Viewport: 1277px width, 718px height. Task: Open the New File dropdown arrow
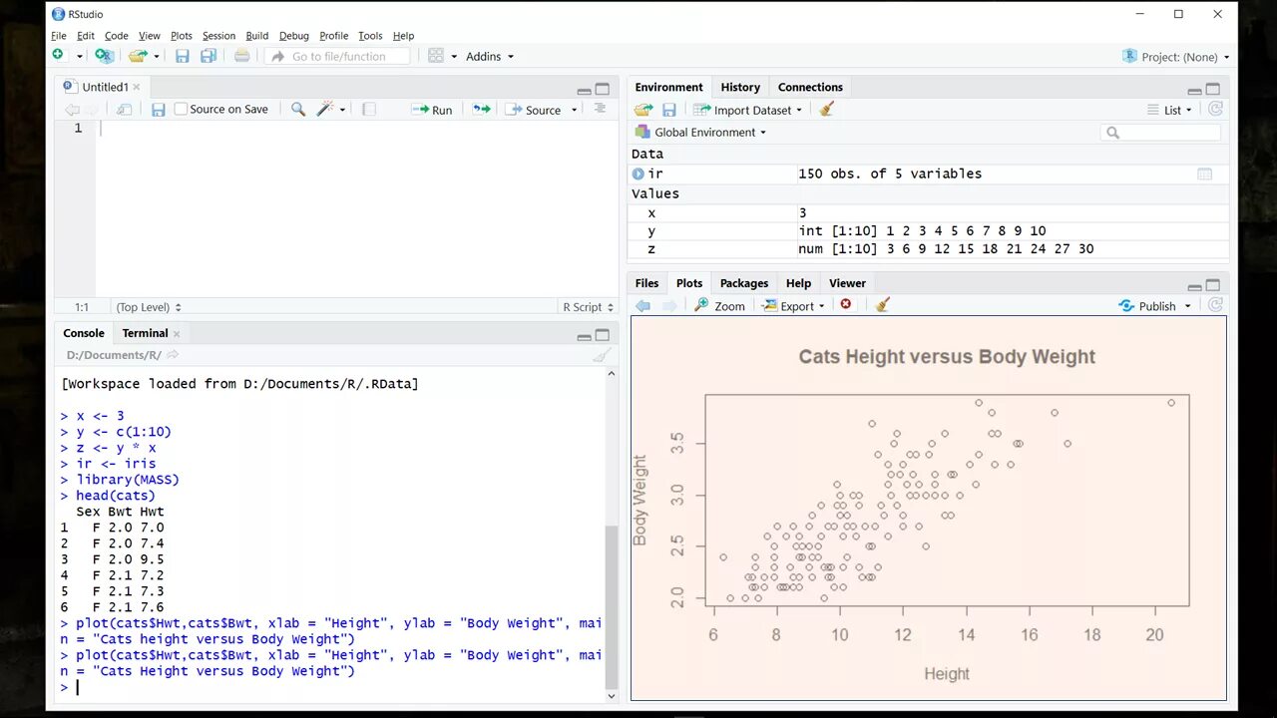coord(80,57)
